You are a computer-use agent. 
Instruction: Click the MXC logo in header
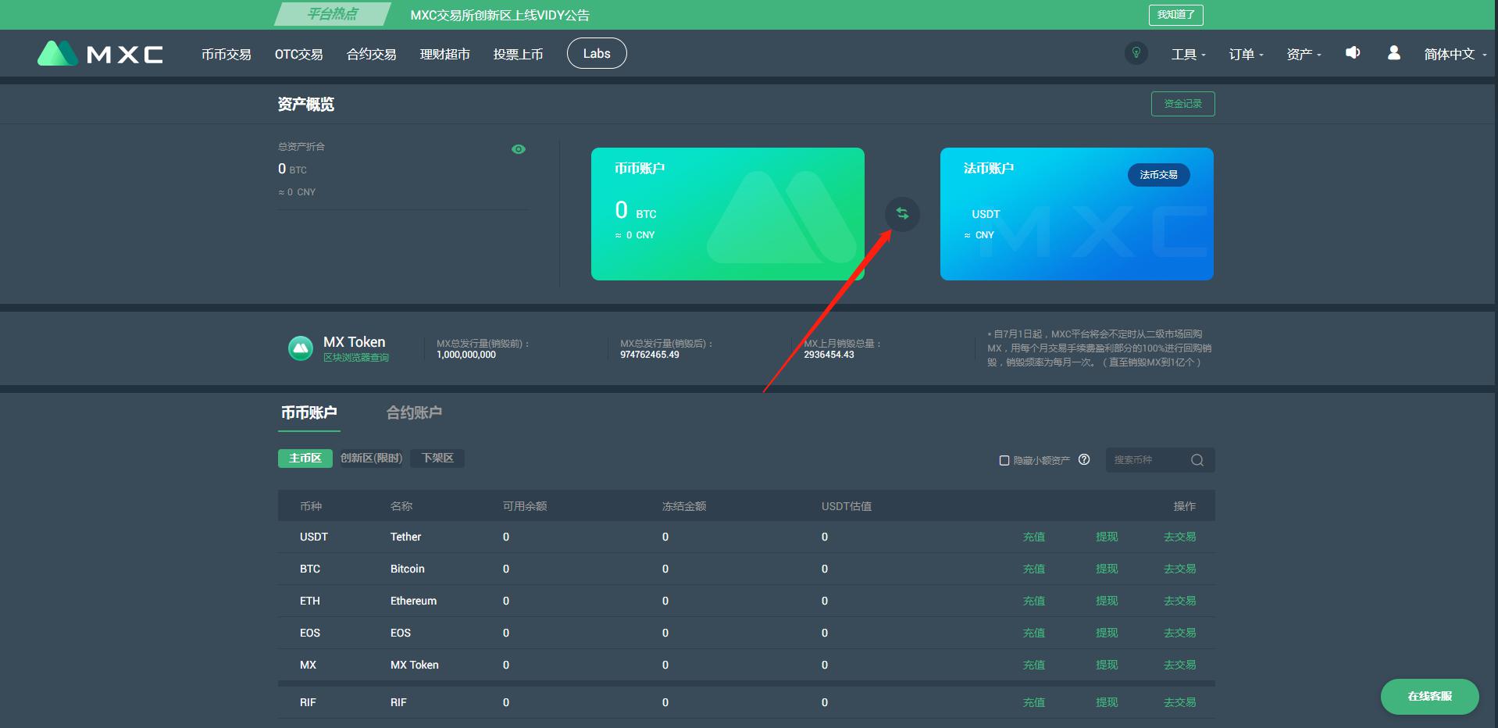100,54
